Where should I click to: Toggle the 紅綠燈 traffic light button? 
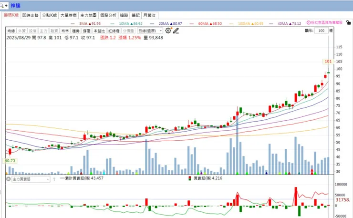[114, 31]
